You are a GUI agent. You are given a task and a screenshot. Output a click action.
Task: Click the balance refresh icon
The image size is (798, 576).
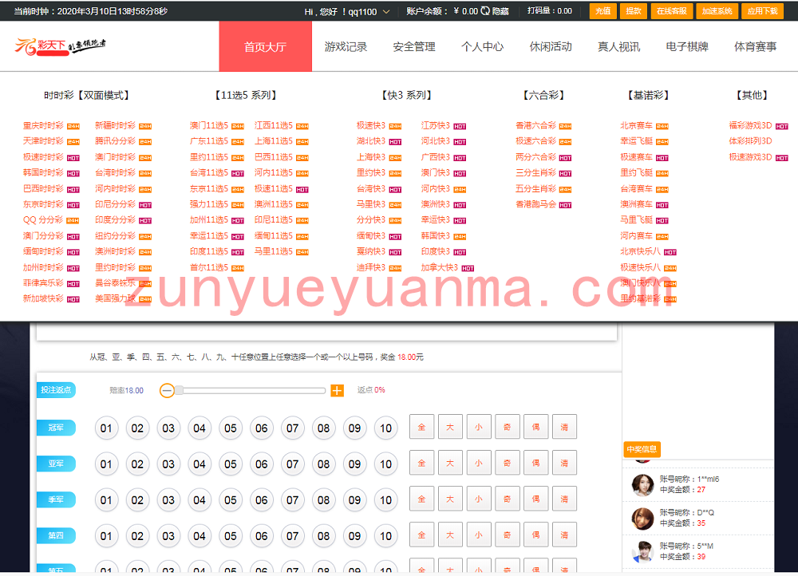click(485, 10)
